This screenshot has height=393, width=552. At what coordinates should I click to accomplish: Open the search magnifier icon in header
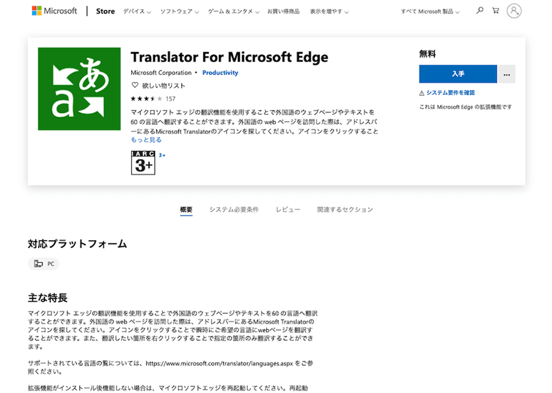480,10
